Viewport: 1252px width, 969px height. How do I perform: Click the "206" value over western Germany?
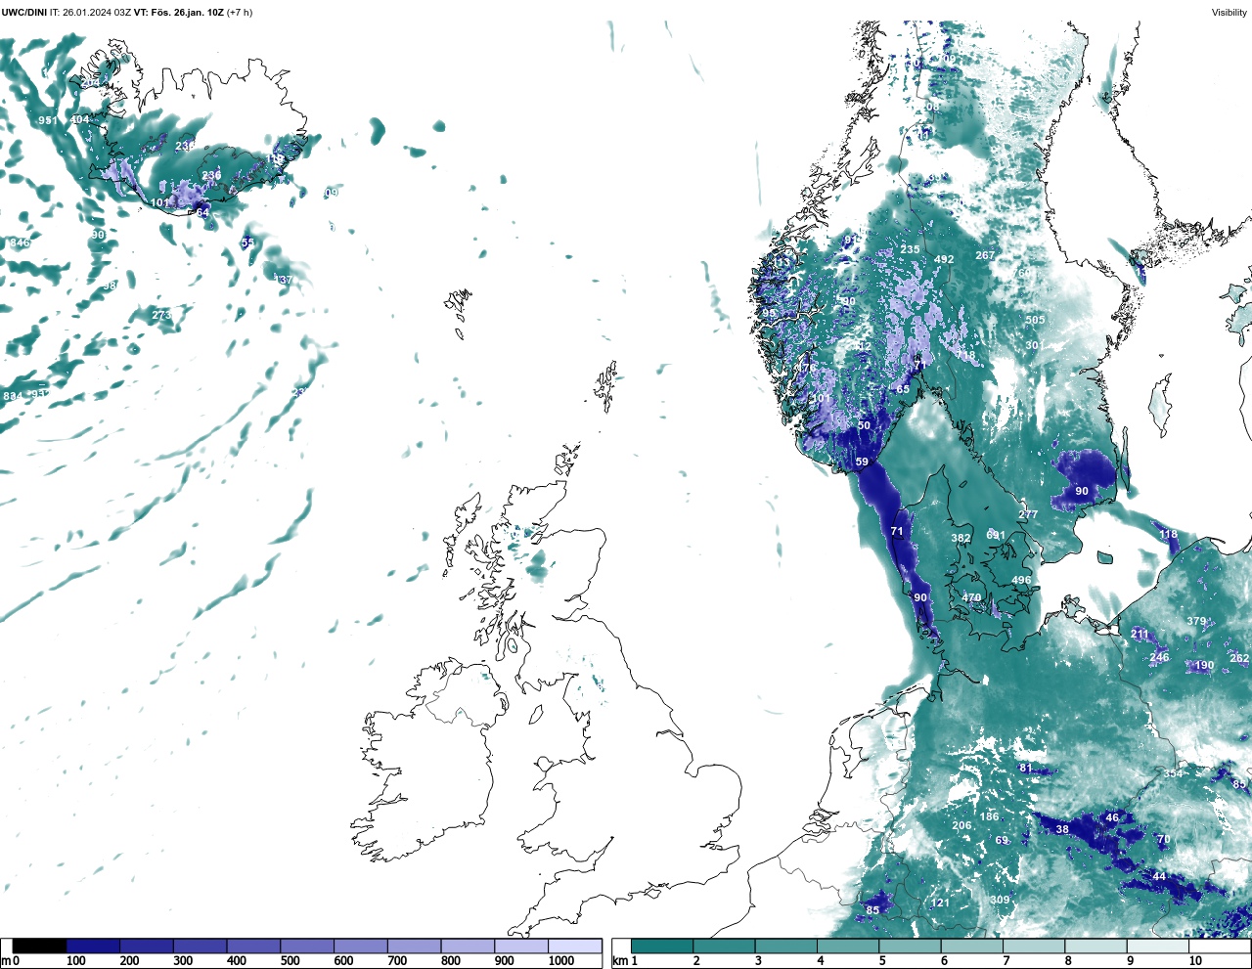pyautogui.click(x=961, y=825)
